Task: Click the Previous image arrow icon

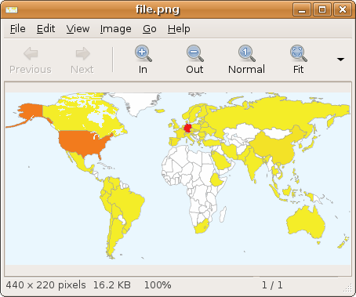Action: 31,53
